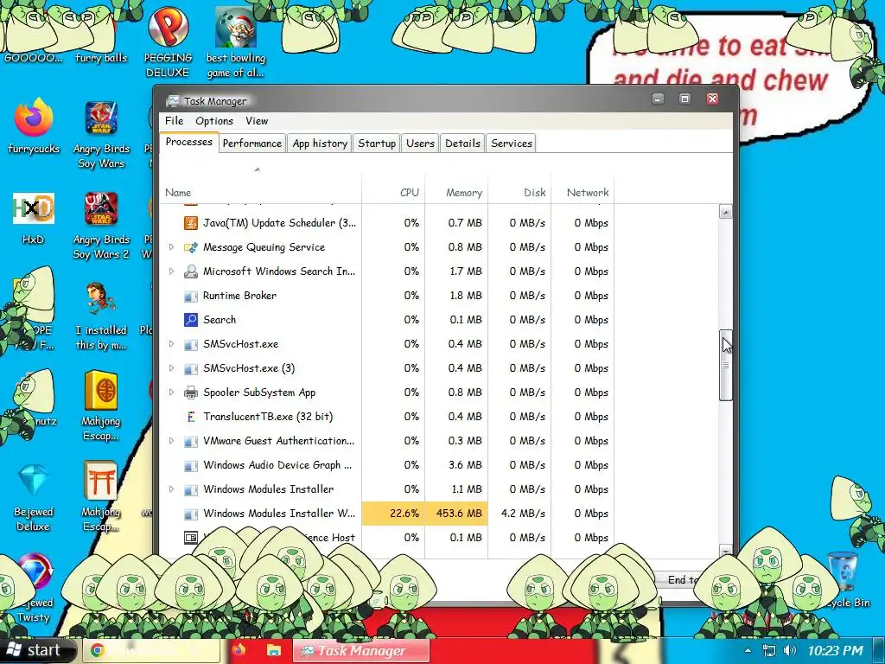Click the Message Queuing Service icon
Image resolution: width=885 pixels, height=664 pixels.
[x=191, y=246]
